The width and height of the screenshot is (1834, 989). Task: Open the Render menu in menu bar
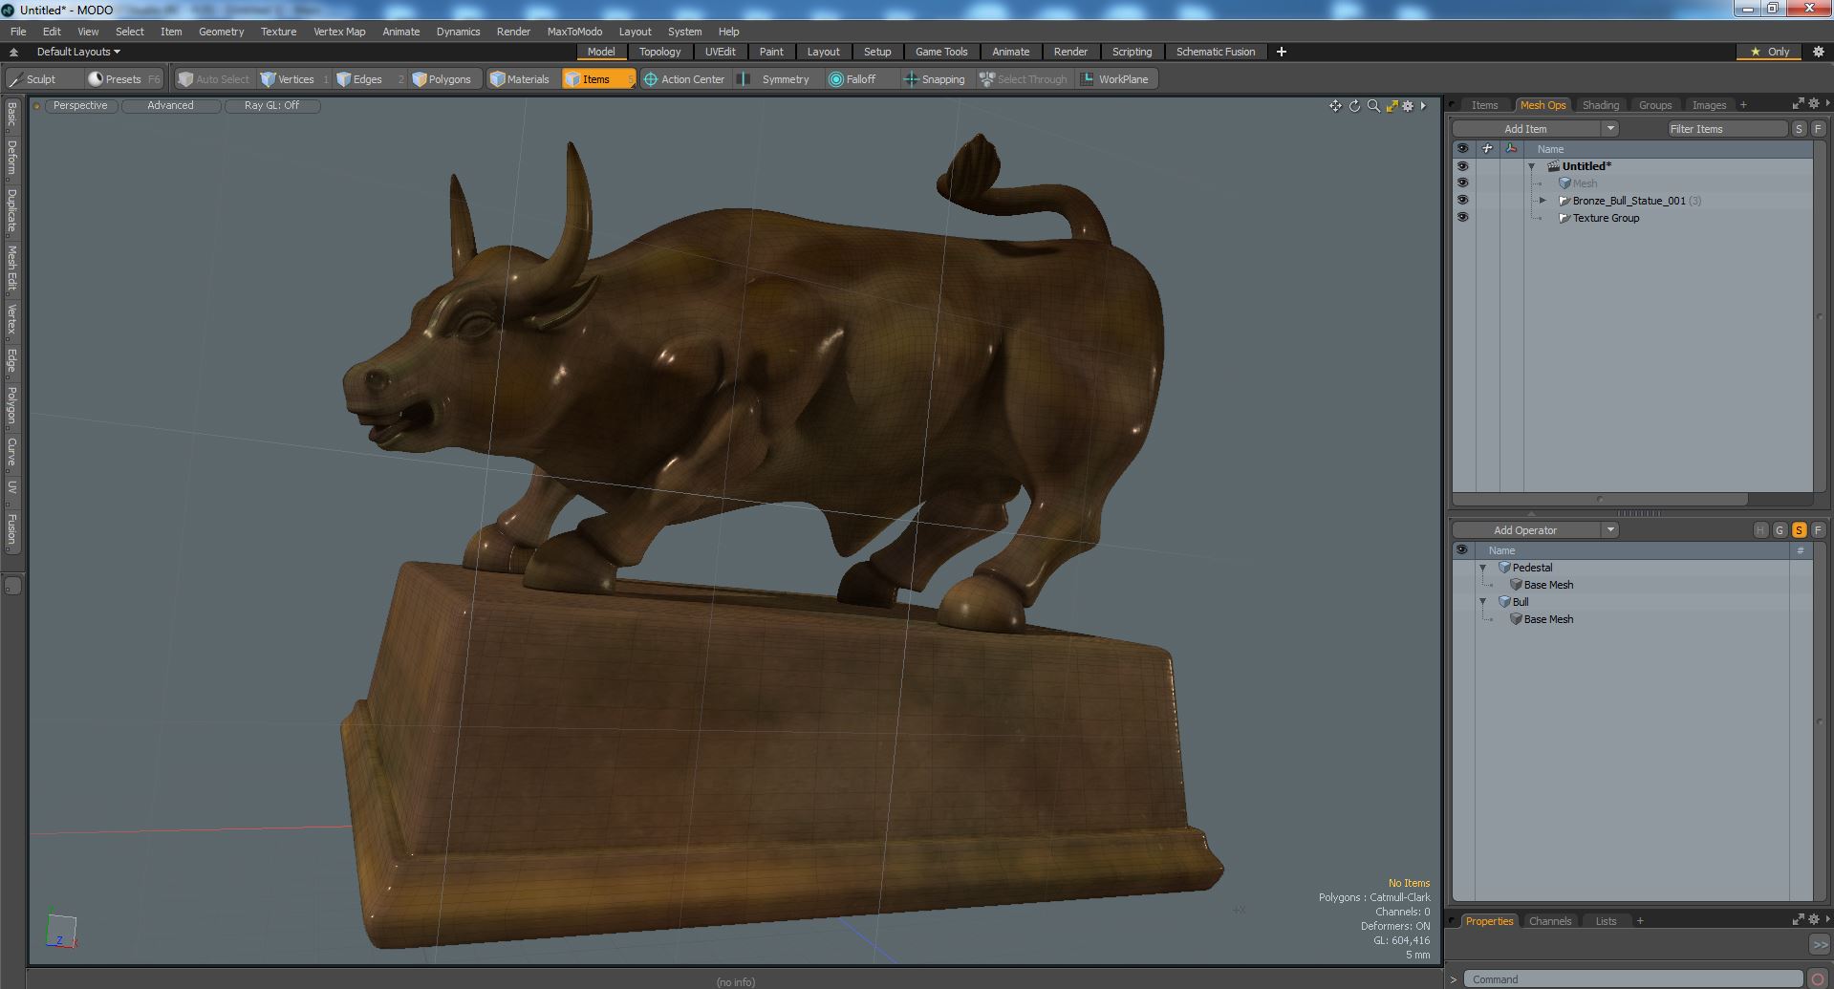pos(513,32)
